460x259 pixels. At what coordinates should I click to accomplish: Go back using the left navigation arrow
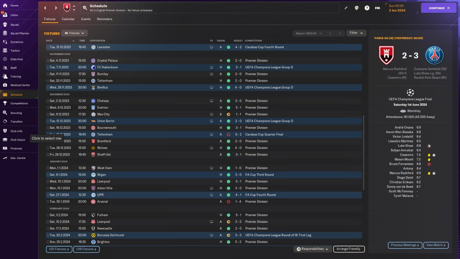click(x=45, y=8)
